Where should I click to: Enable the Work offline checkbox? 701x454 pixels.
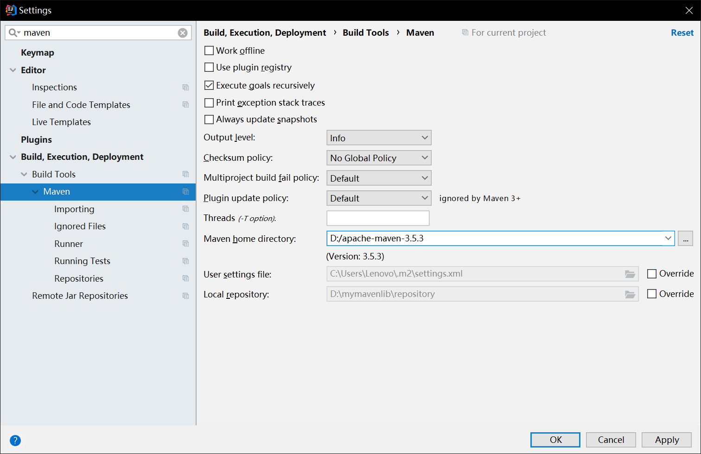[209, 50]
